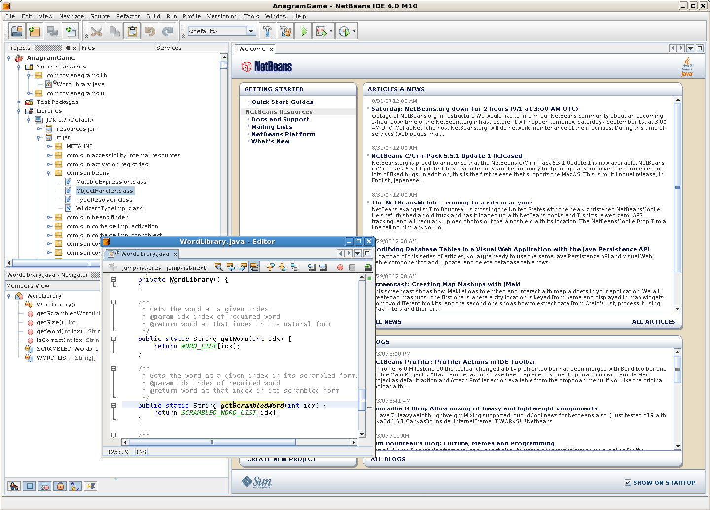
Task: Click Find Previous Occurrence icon in editor toolbar
Action: coord(231,267)
